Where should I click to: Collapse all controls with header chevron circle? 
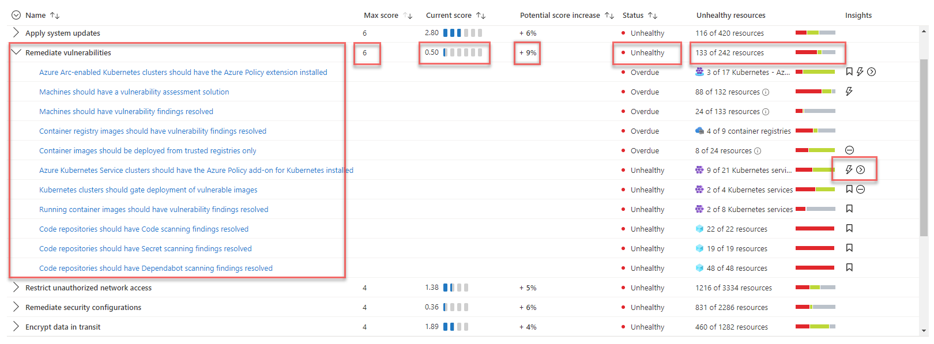16,15
